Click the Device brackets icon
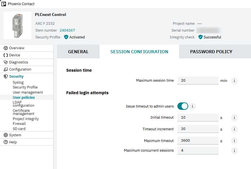This screenshot has width=251, height=169. 6,55
